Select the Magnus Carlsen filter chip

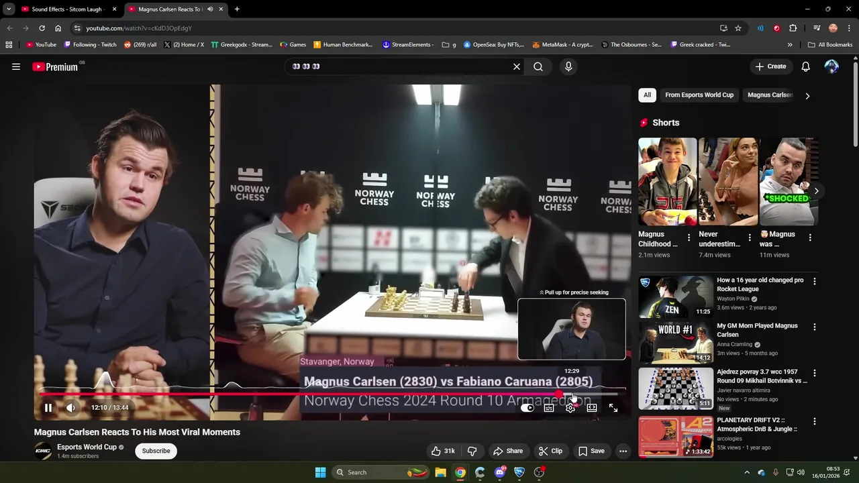point(770,95)
